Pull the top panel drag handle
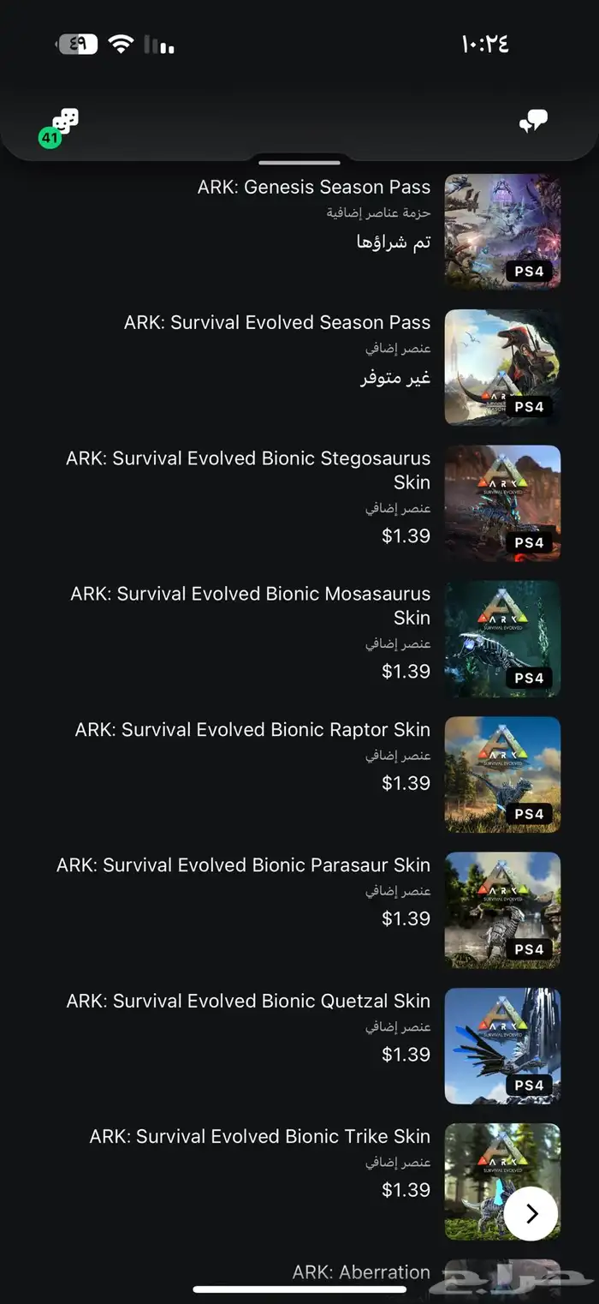599x1304 pixels. click(x=299, y=161)
